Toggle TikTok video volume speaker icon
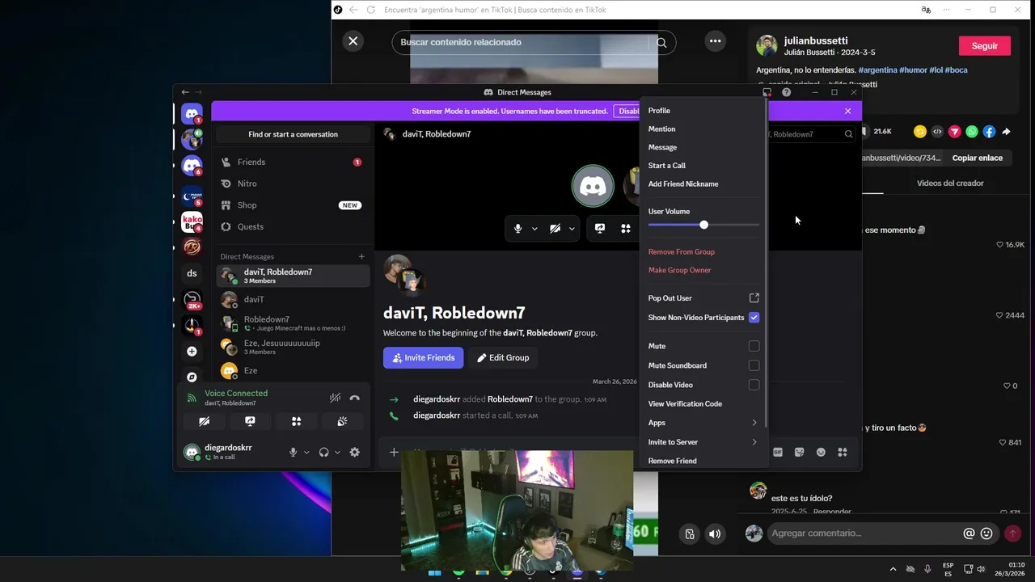This screenshot has width=1035, height=582. [715, 533]
